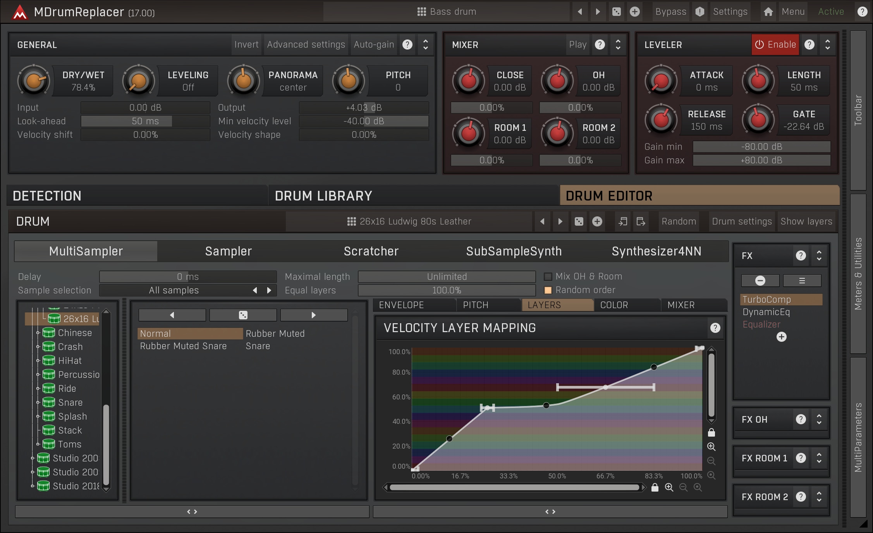The width and height of the screenshot is (873, 533).
Task: Expand the Toms folder in tree
Action: click(38, 444)
